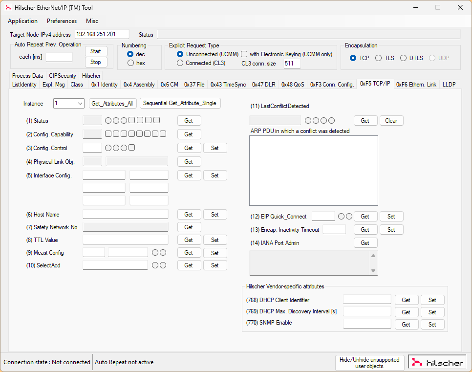The height and width of the screenshot is (372, 472).
Task: Set the (12) EIP Quick_Connect attribute
Action: [391, 216]
